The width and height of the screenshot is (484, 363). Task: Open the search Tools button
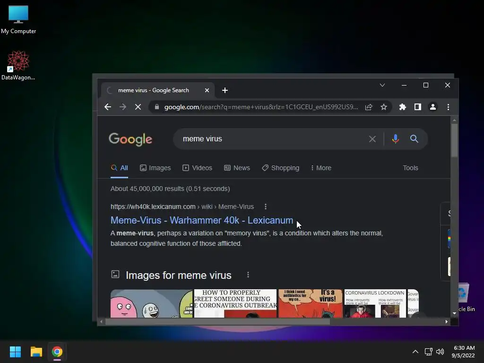pos(410,168)
